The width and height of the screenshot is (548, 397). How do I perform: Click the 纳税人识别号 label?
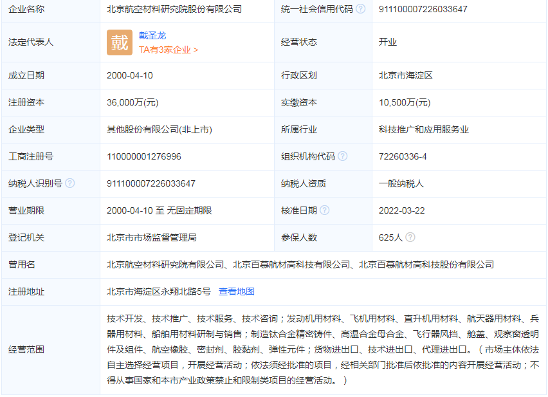(x=35, y=183)
